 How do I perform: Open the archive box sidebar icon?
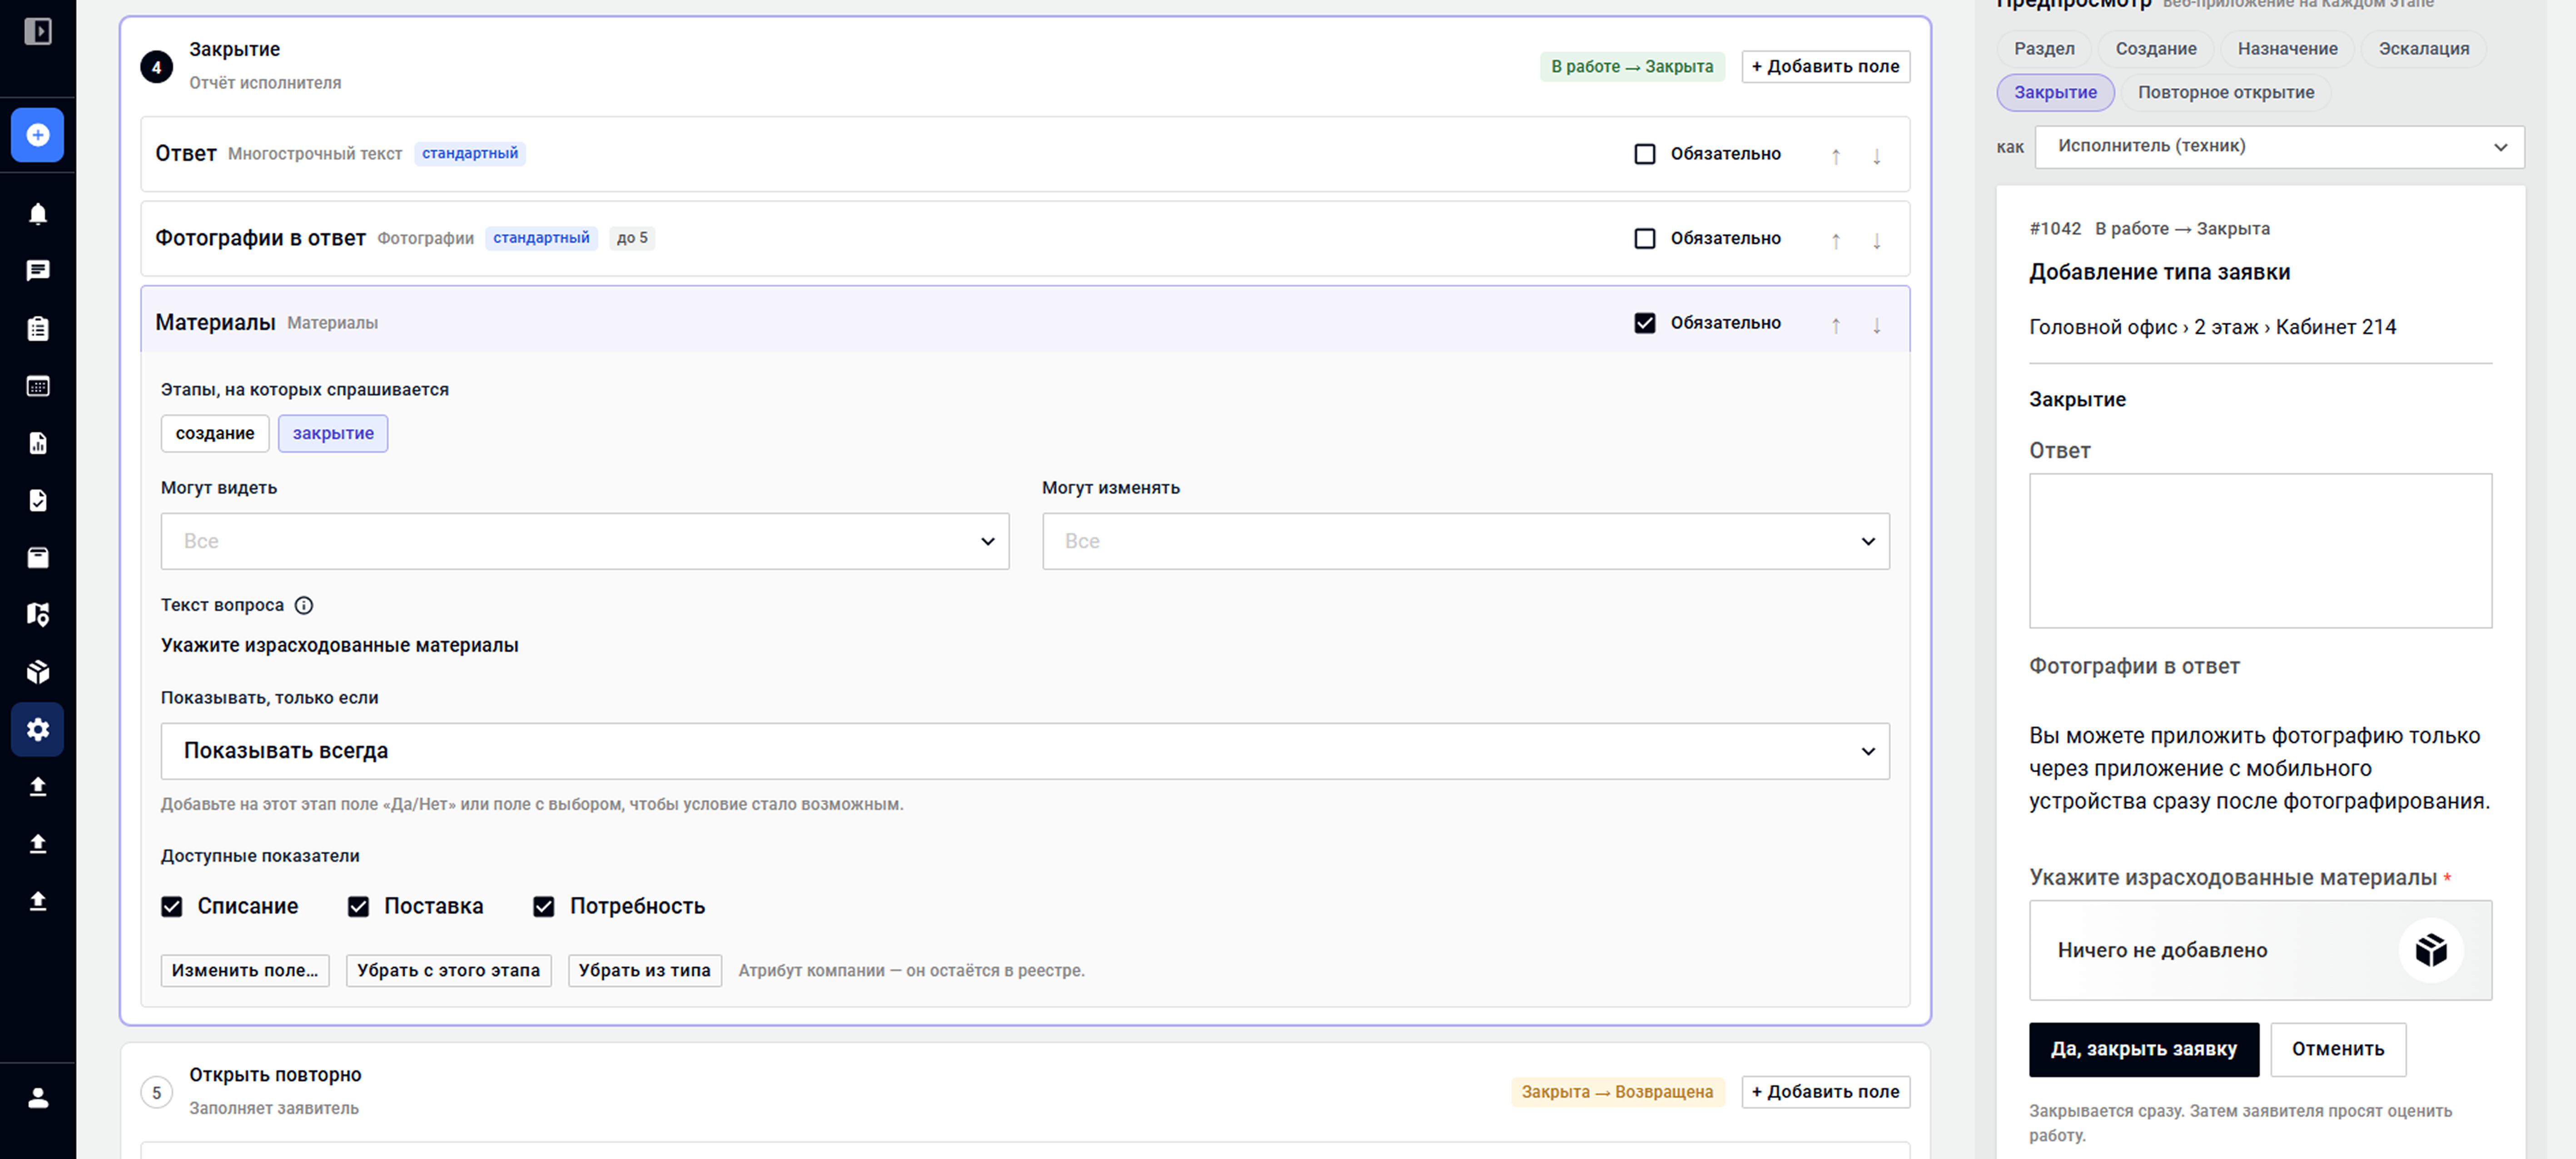(x=38, y=558)
